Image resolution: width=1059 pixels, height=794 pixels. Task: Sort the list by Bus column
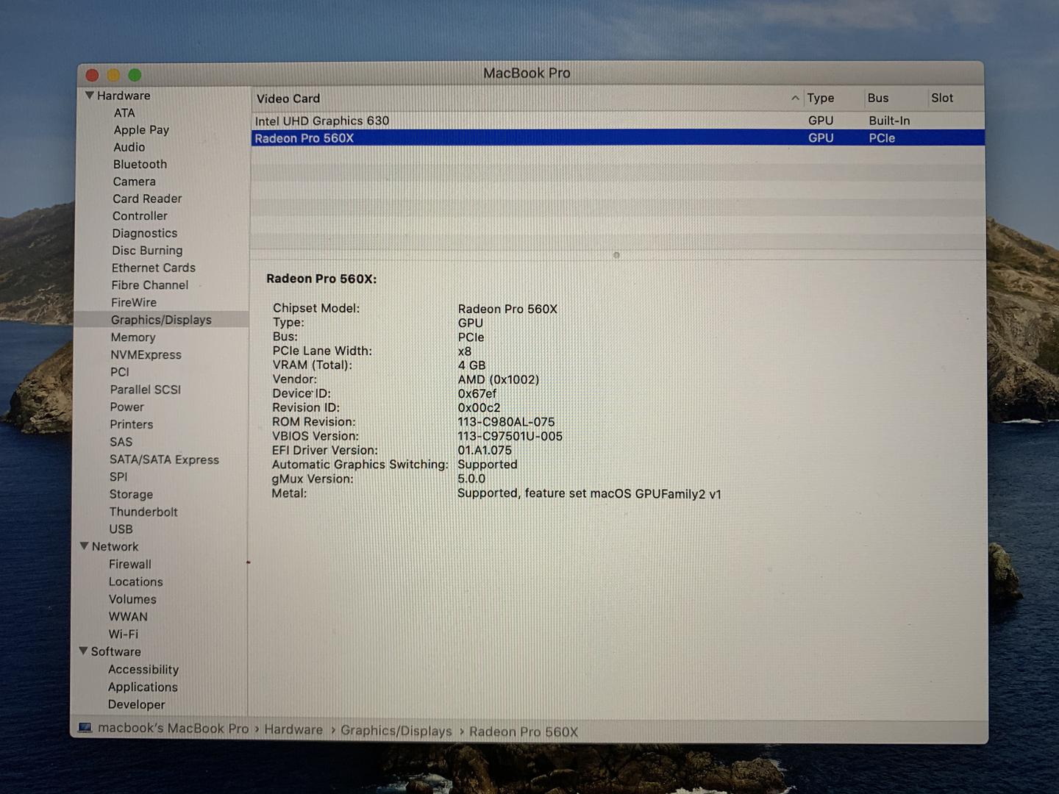(877, 97)
